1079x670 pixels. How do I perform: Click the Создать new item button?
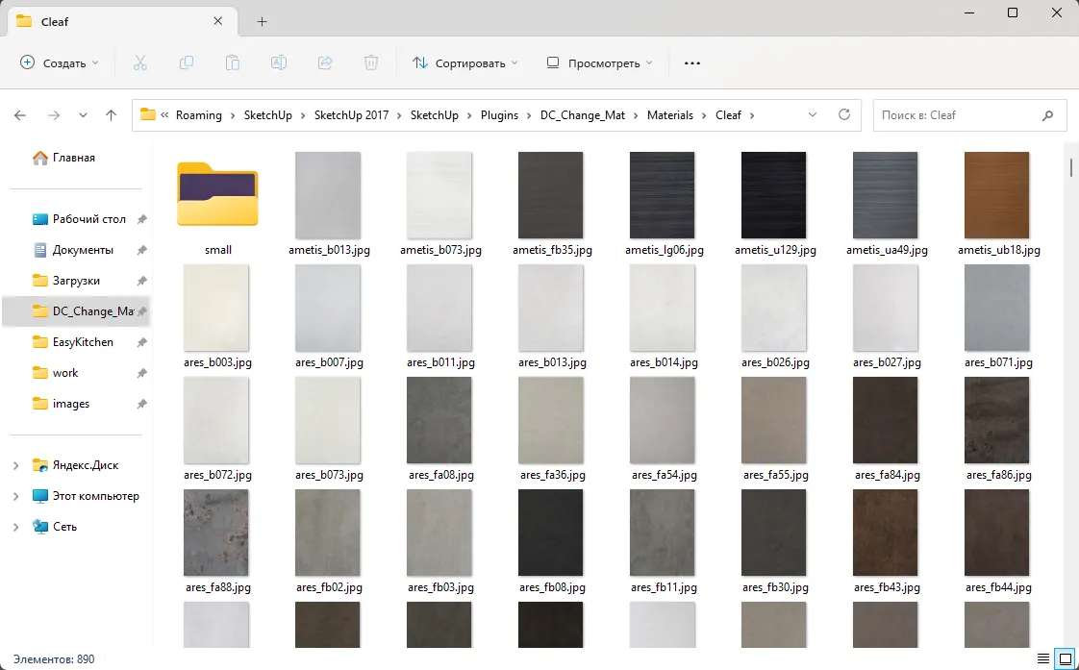60,62
